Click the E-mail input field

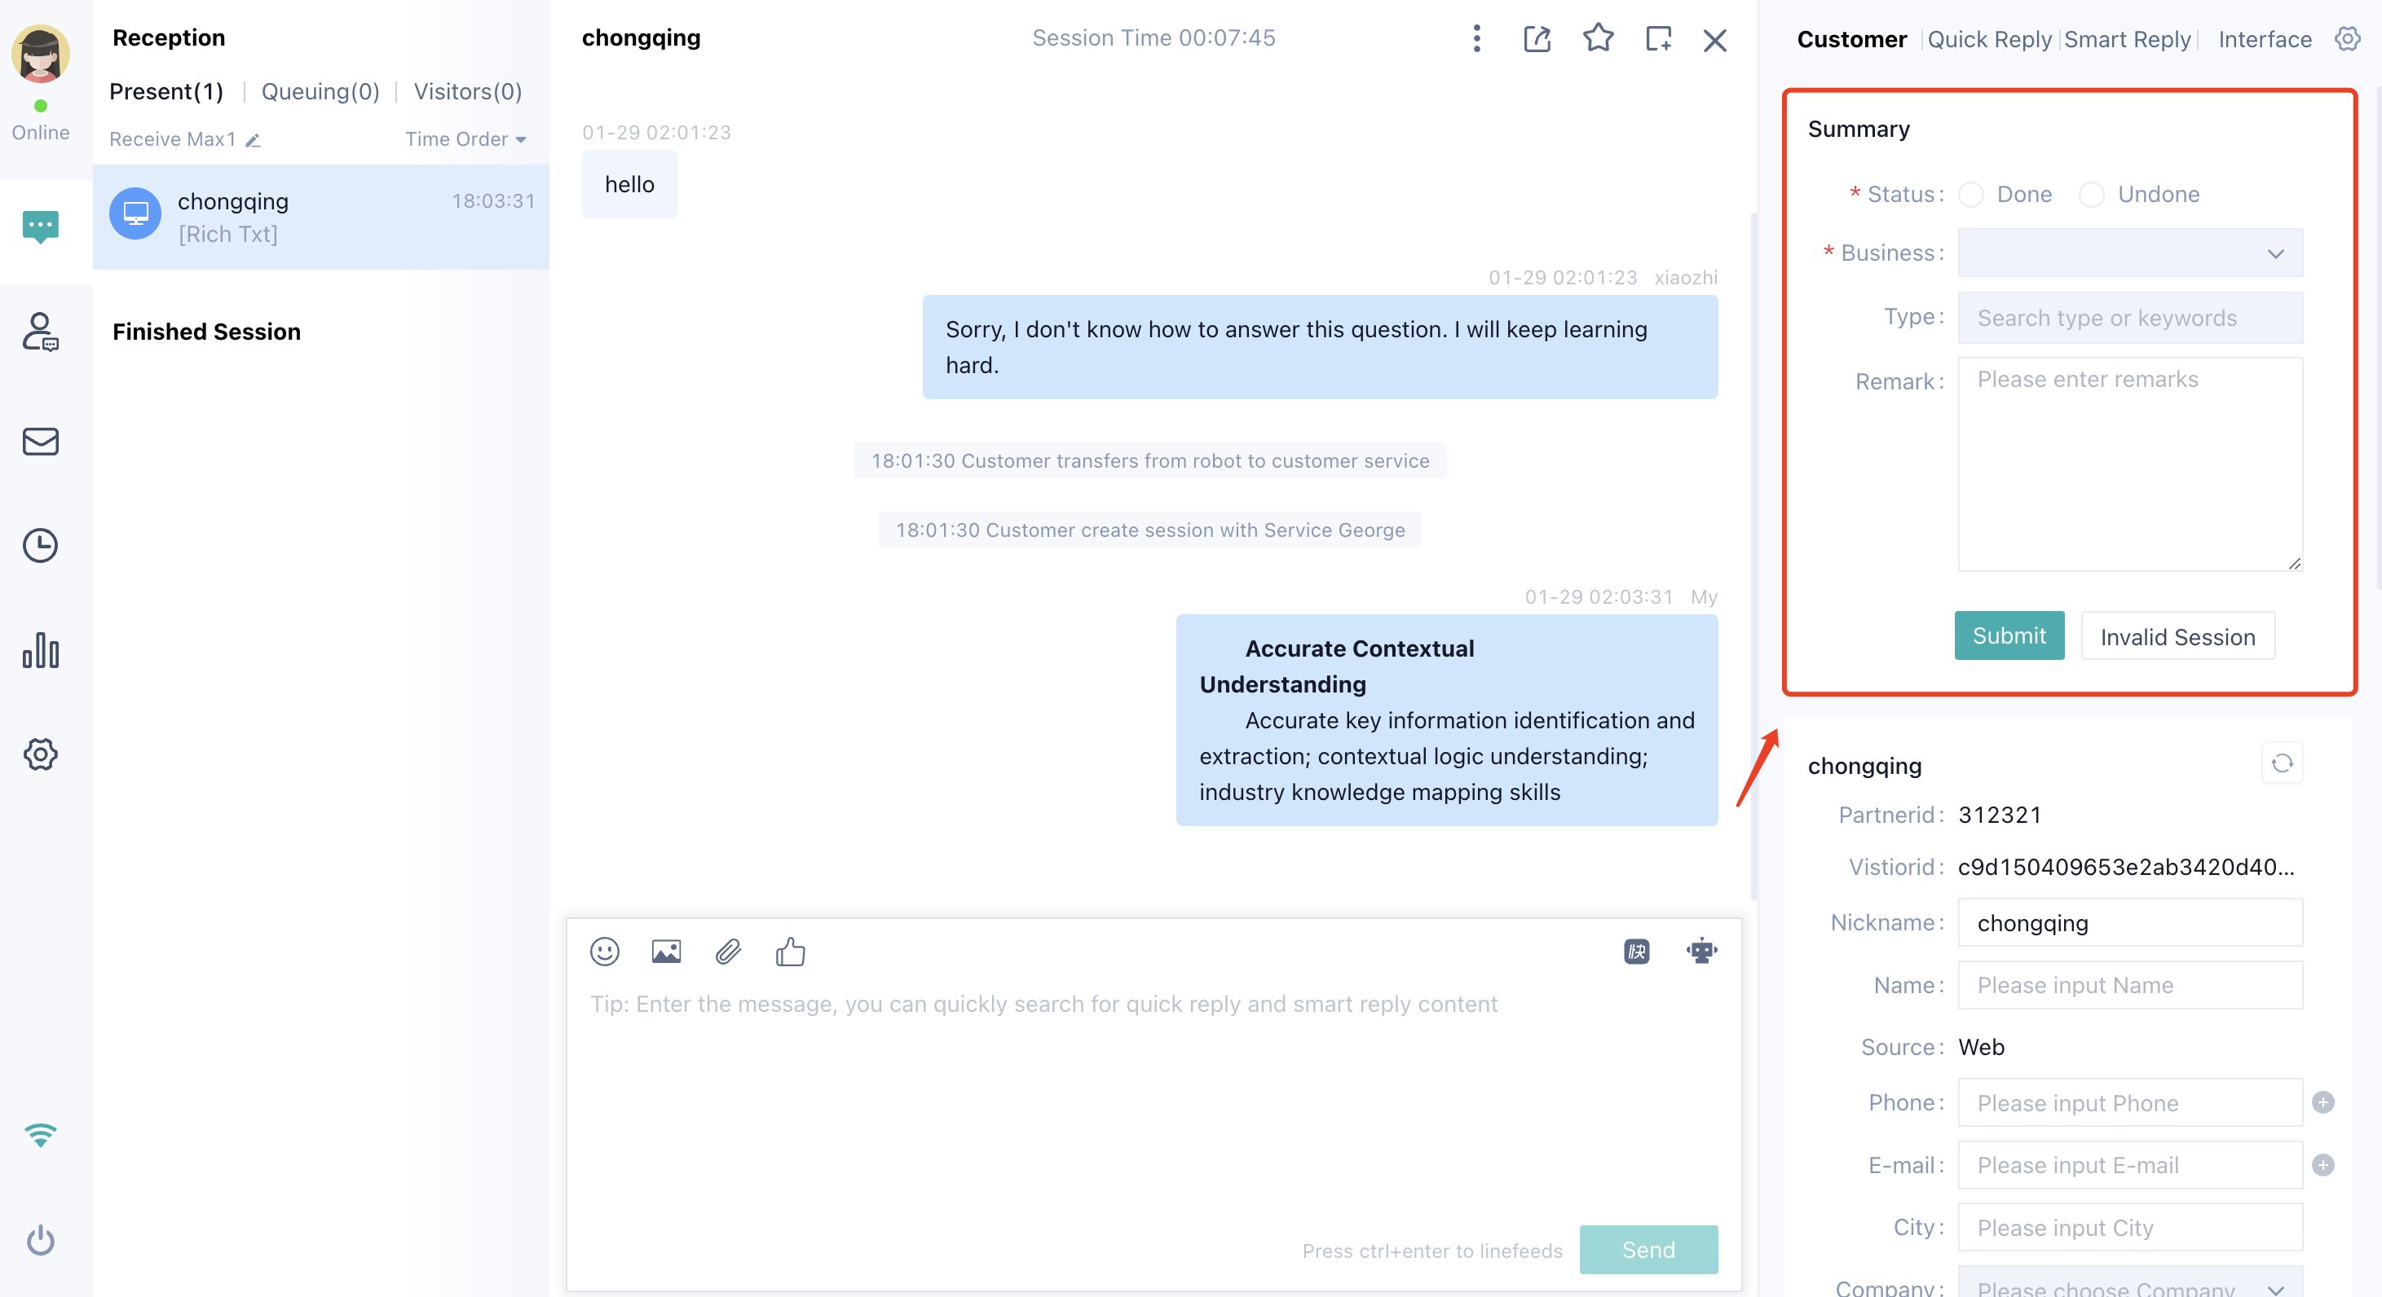tap(2129, 1165)
